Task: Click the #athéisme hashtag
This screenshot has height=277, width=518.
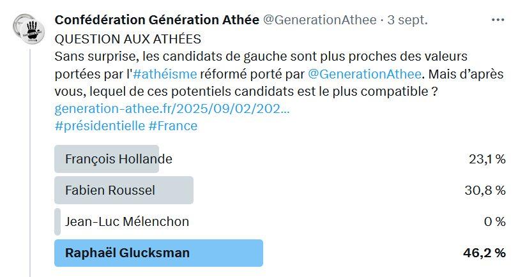Action: 168,73
